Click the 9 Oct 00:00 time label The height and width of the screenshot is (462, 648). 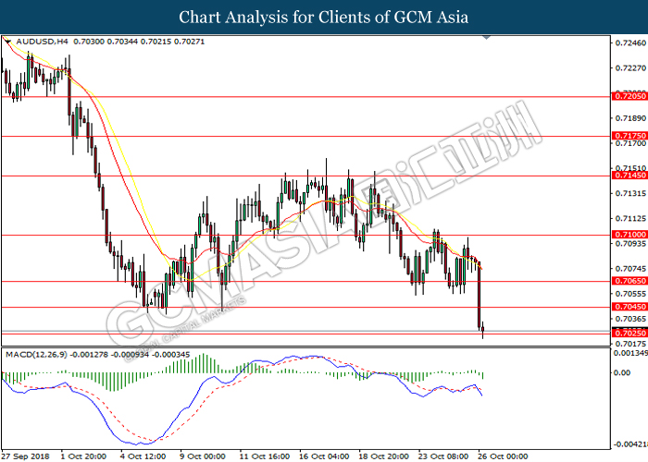[203, 456]
